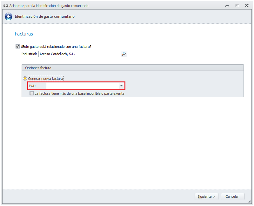Click the Industrial field showing Acresa Cardellach, S.L.

pos(79,54)
